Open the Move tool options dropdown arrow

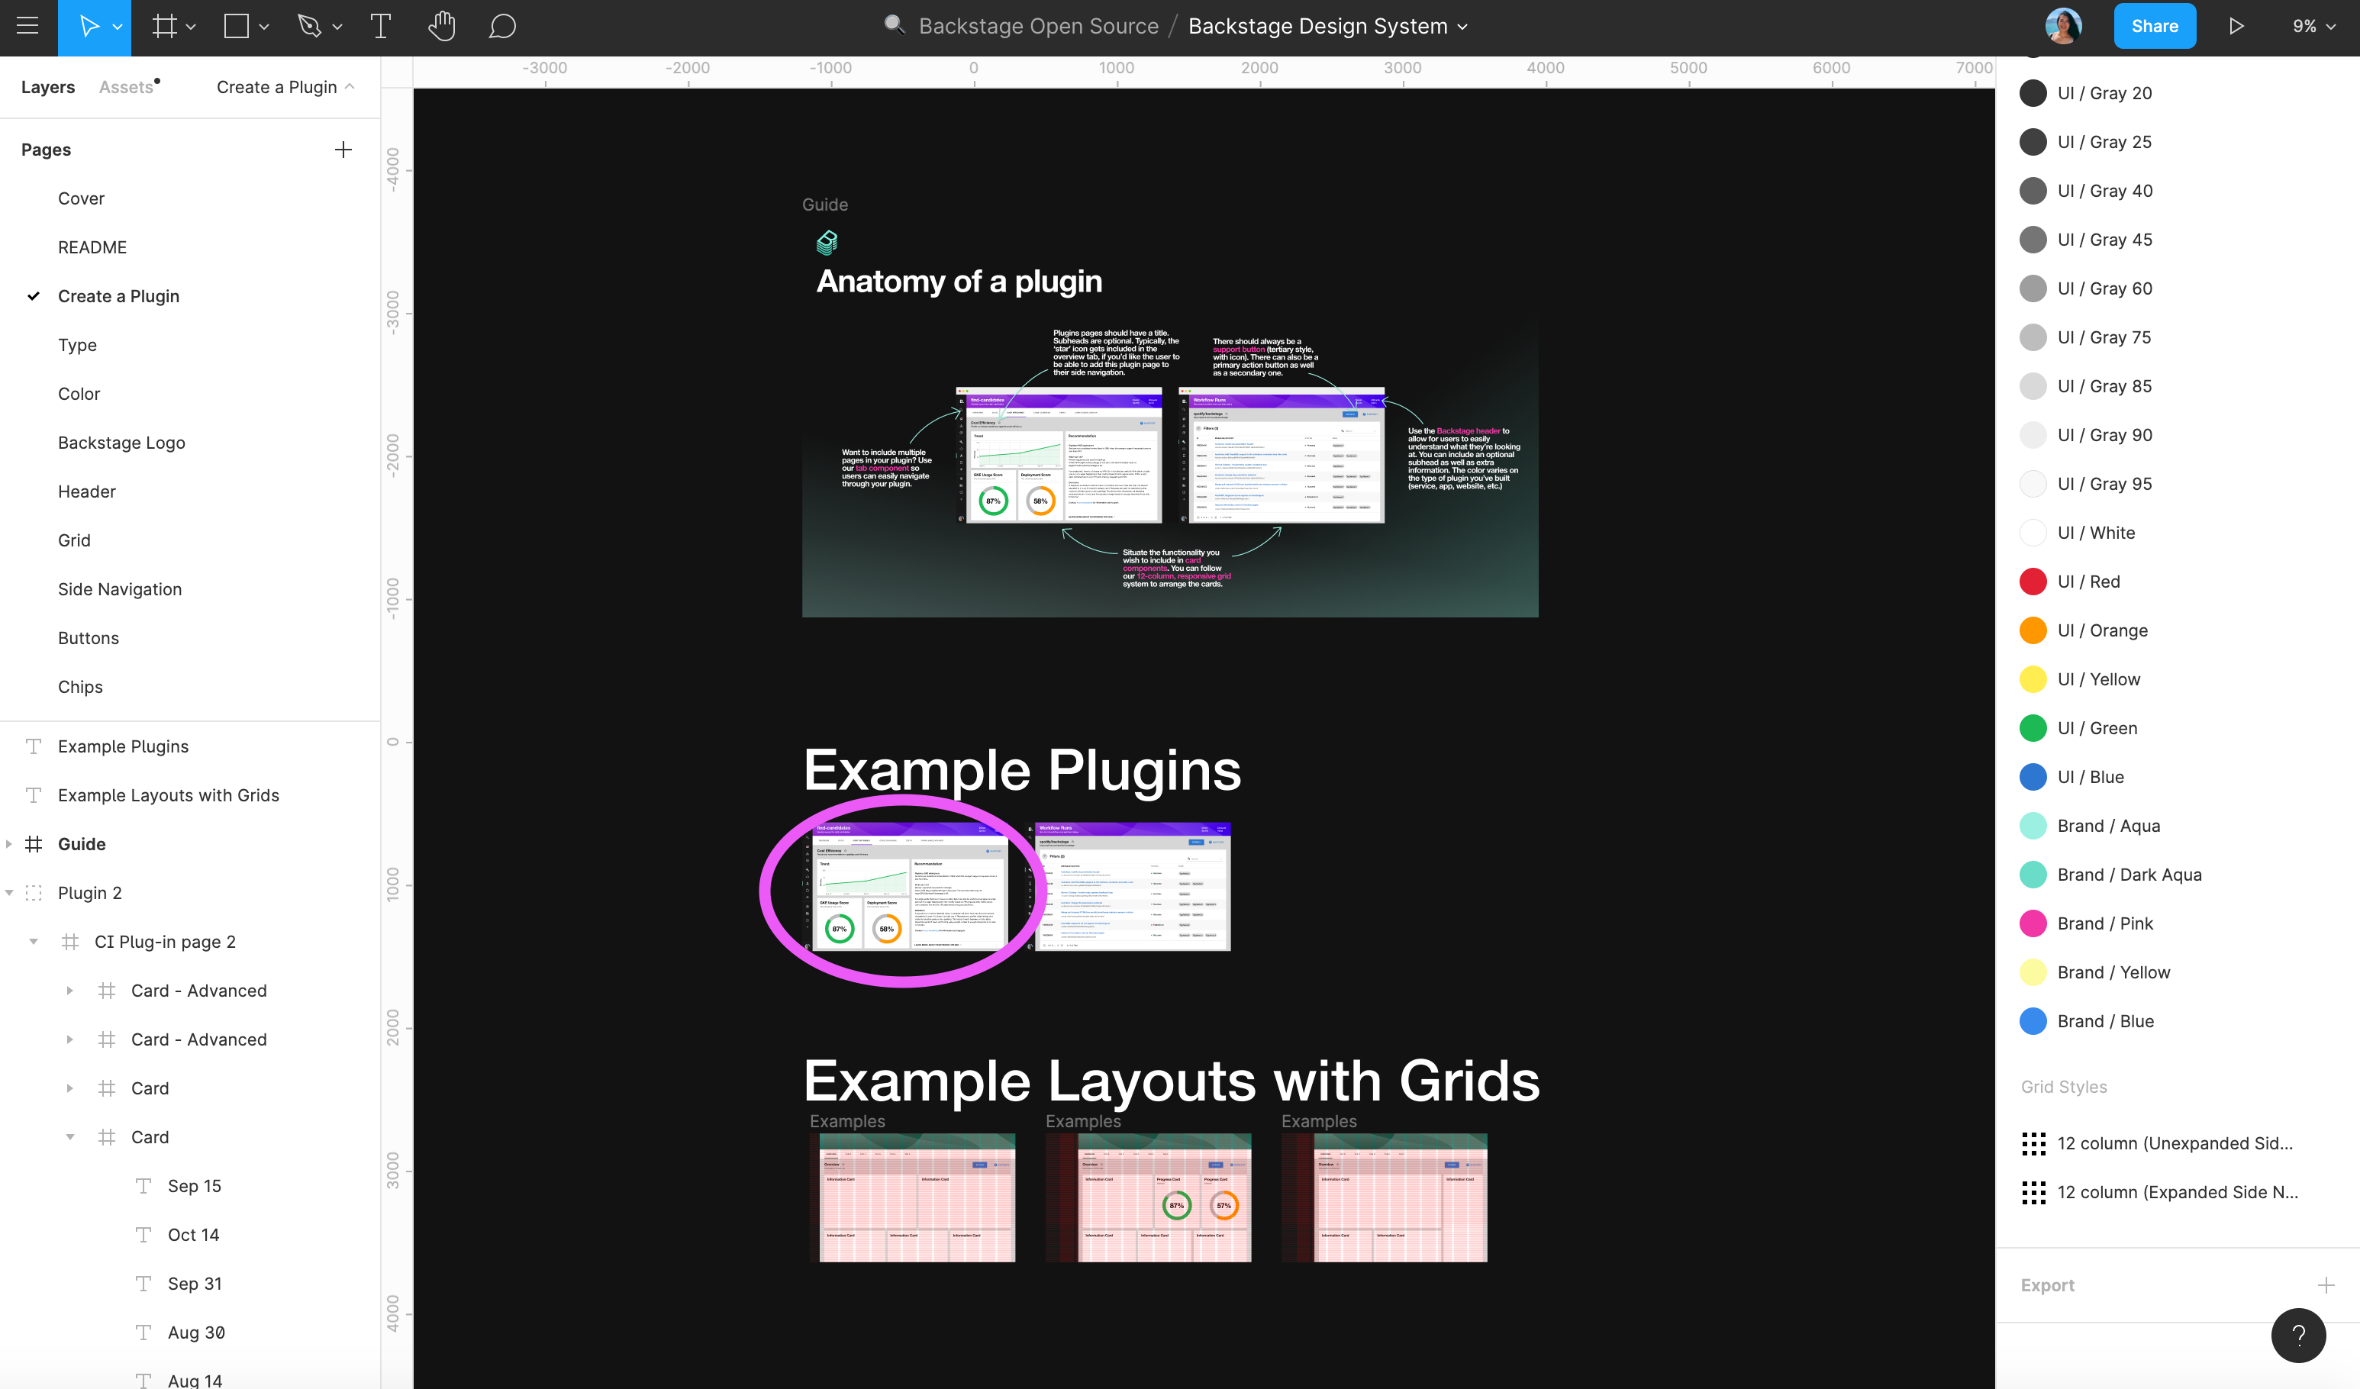pyautogui.click(x=117, y=27)
